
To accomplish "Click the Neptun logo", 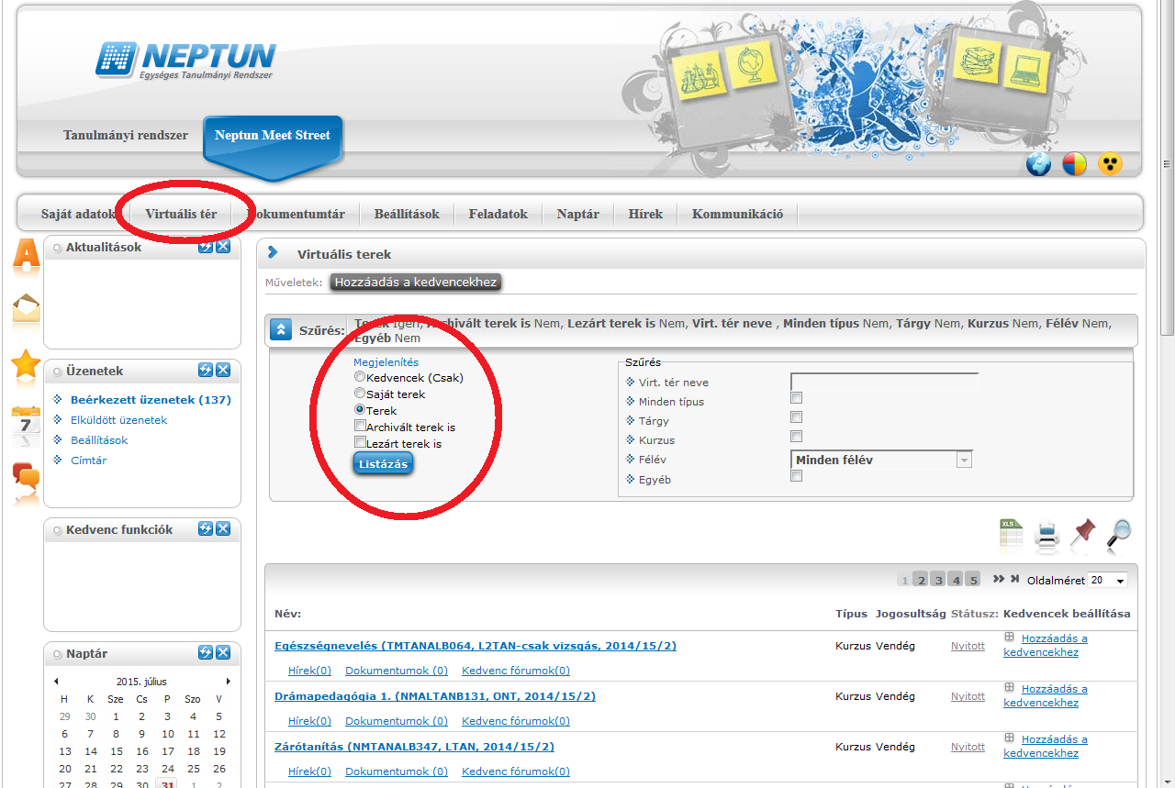I will tap(185, 60).
